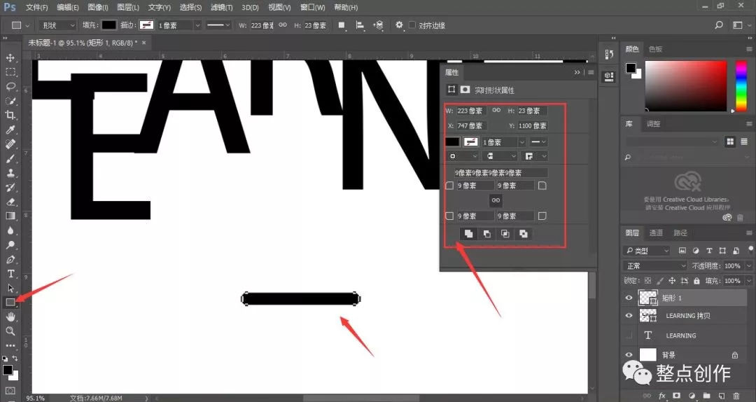Open the 正常 blend mode dropdown

tap(654, 266)
